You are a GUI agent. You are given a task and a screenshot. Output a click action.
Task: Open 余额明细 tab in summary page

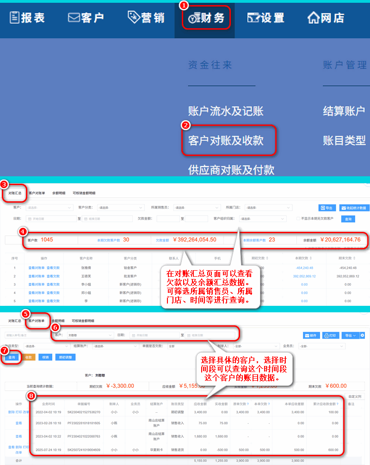tap(59, 193)
